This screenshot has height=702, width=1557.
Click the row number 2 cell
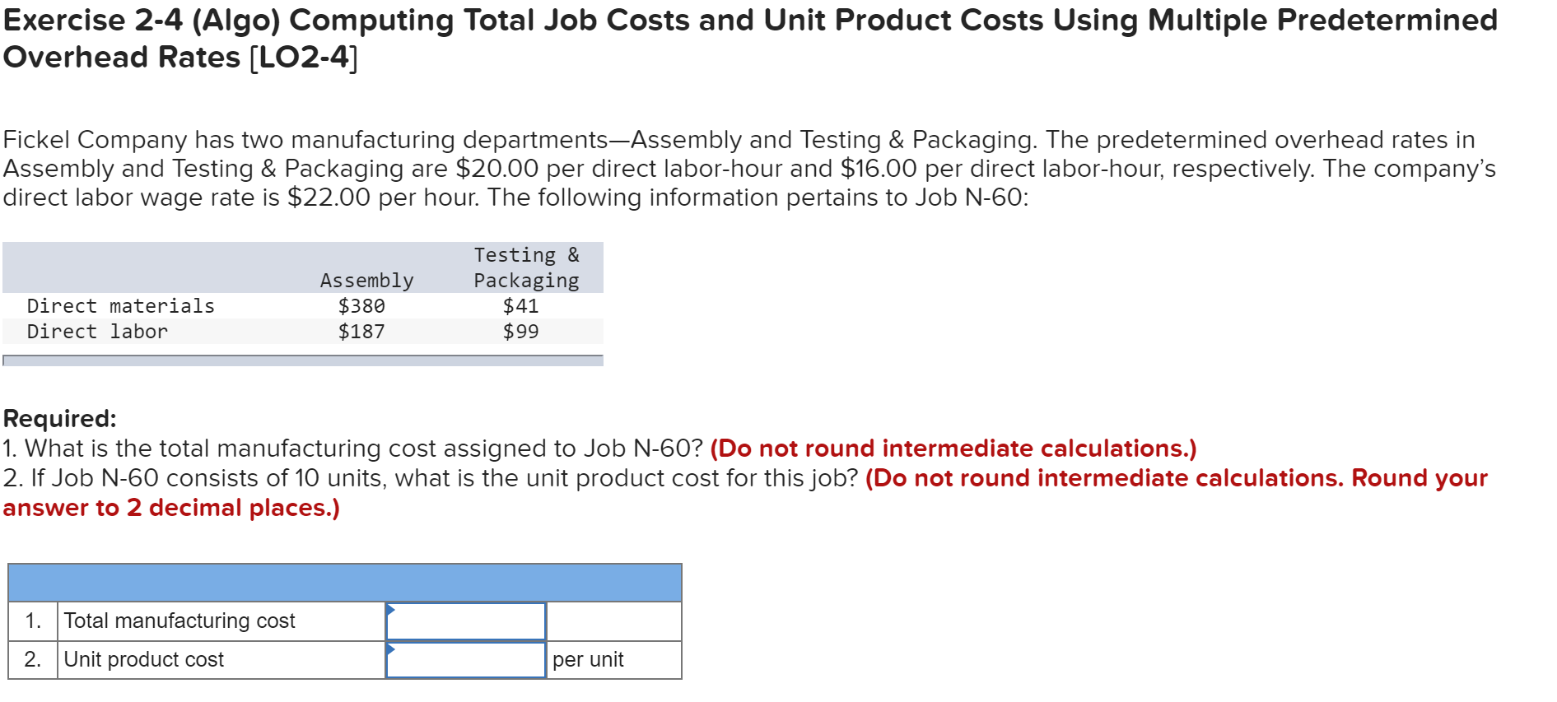[32, 658]
